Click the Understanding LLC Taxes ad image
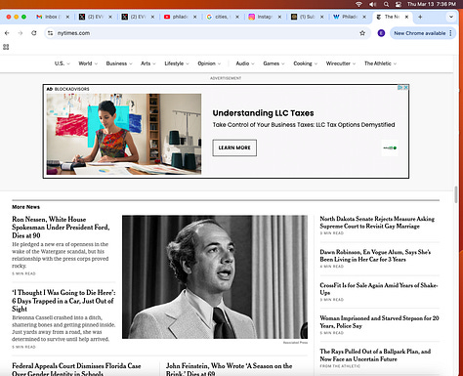Screen dimensions: 463x376 124,134
